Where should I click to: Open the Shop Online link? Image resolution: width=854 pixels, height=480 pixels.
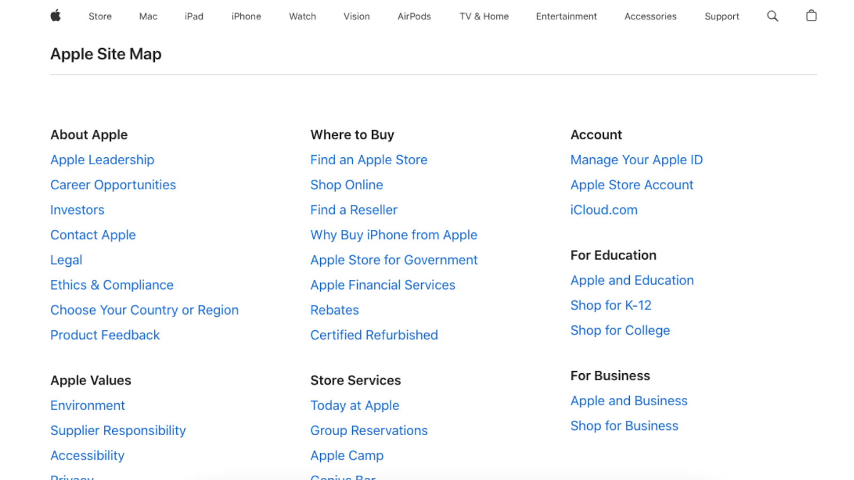coord(347,185)
